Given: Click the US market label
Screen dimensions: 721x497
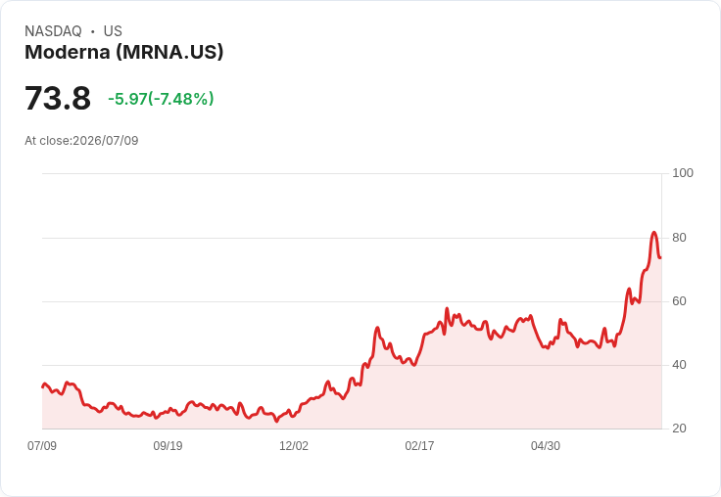Looking at the screenshot, I should click(x=113, y=31).
